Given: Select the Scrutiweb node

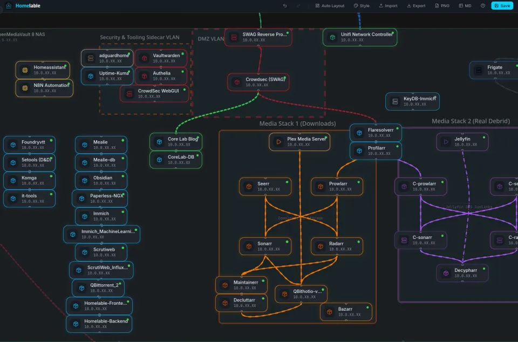Looking at the screenshot, I should tap(101, 252).
